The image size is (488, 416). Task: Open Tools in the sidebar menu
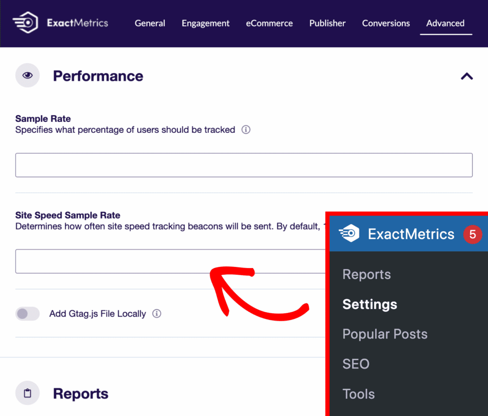[x=358, y=394]
